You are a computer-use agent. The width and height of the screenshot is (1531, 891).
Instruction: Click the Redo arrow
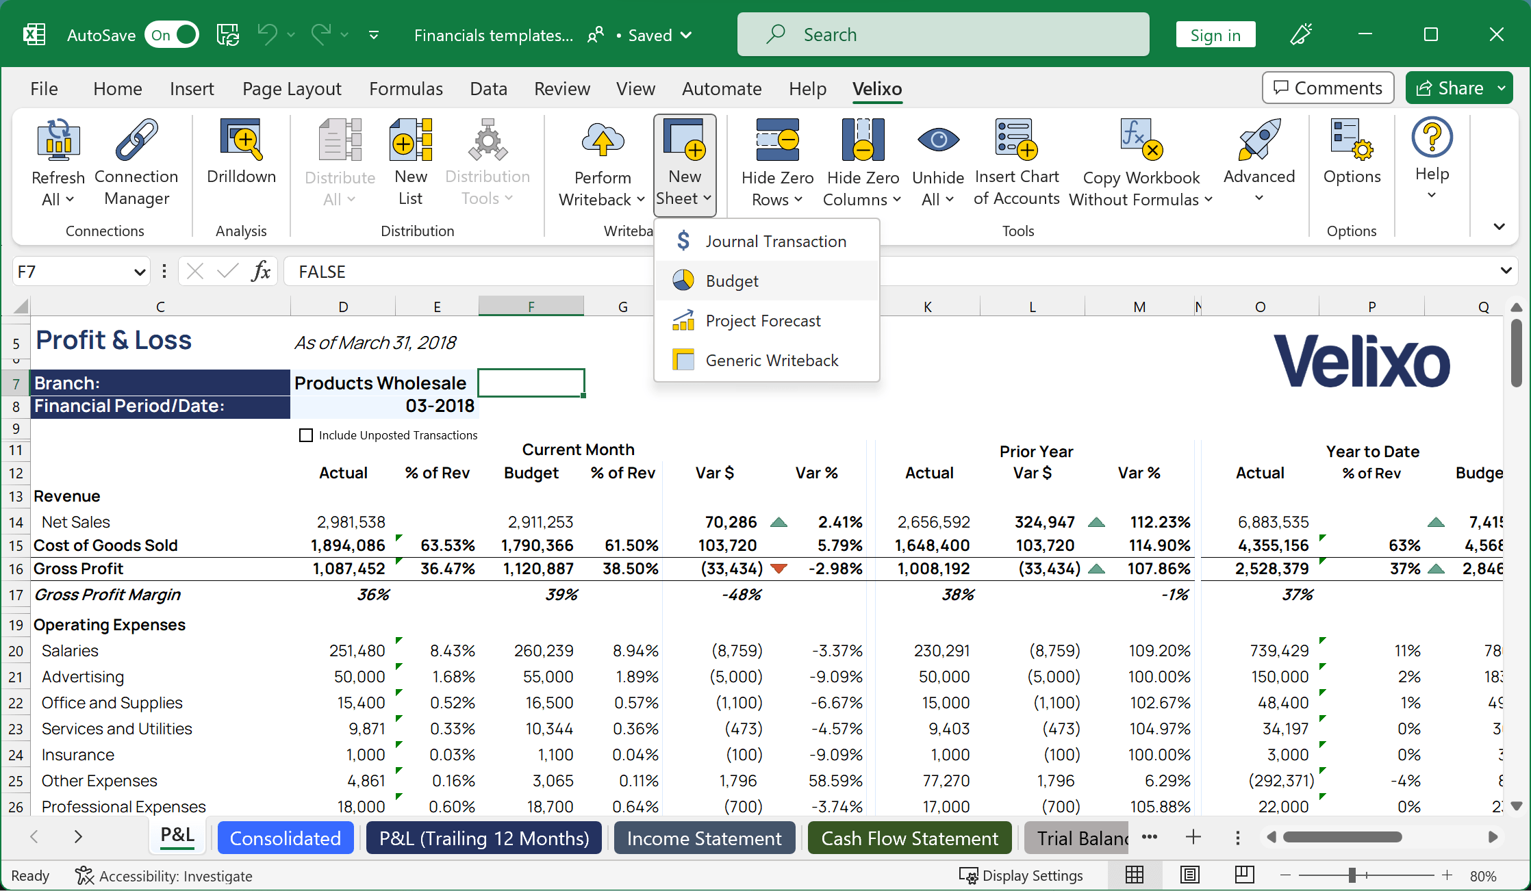tap(320, 34)
